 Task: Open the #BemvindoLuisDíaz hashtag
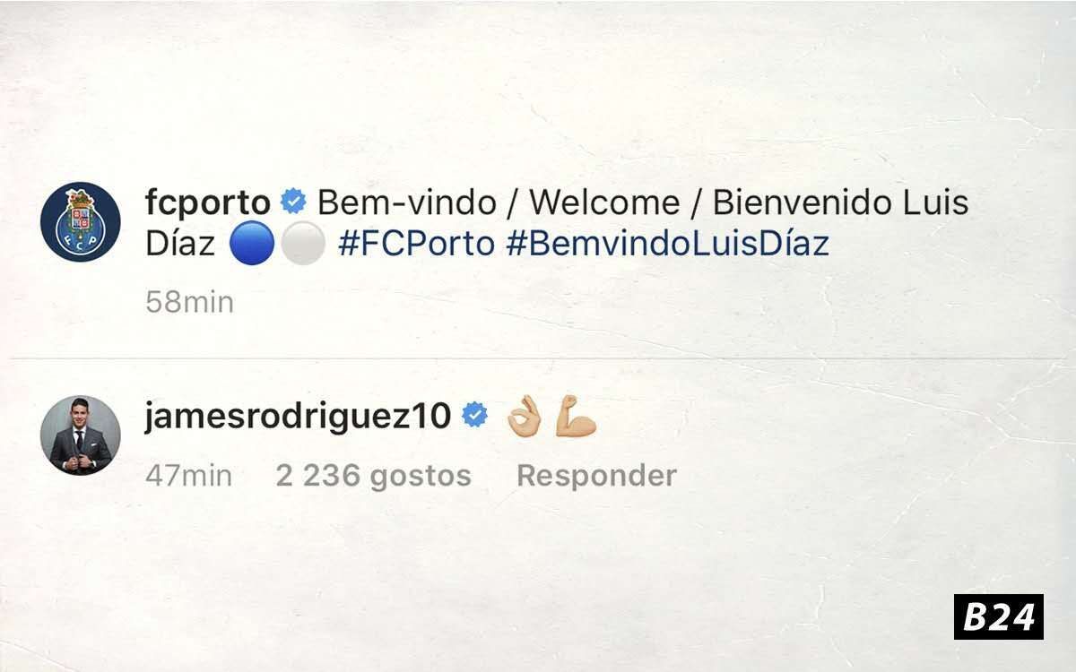pos(667,244)
